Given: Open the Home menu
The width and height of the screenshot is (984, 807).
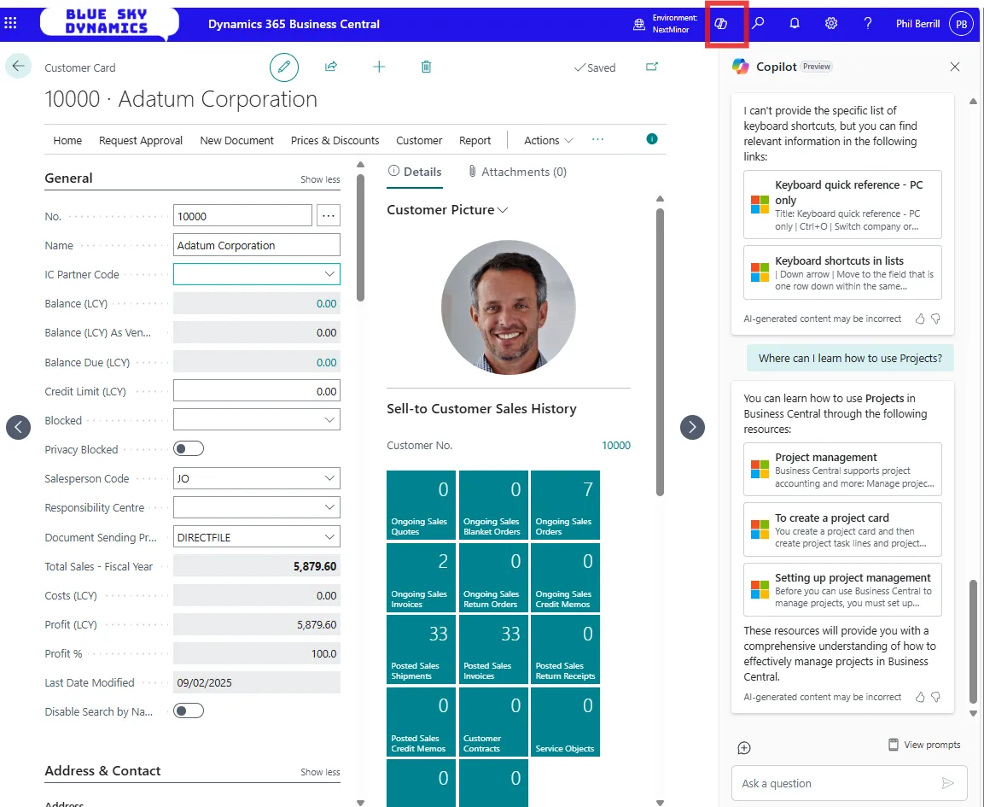Looking at the screenshot, I should 67,141.
